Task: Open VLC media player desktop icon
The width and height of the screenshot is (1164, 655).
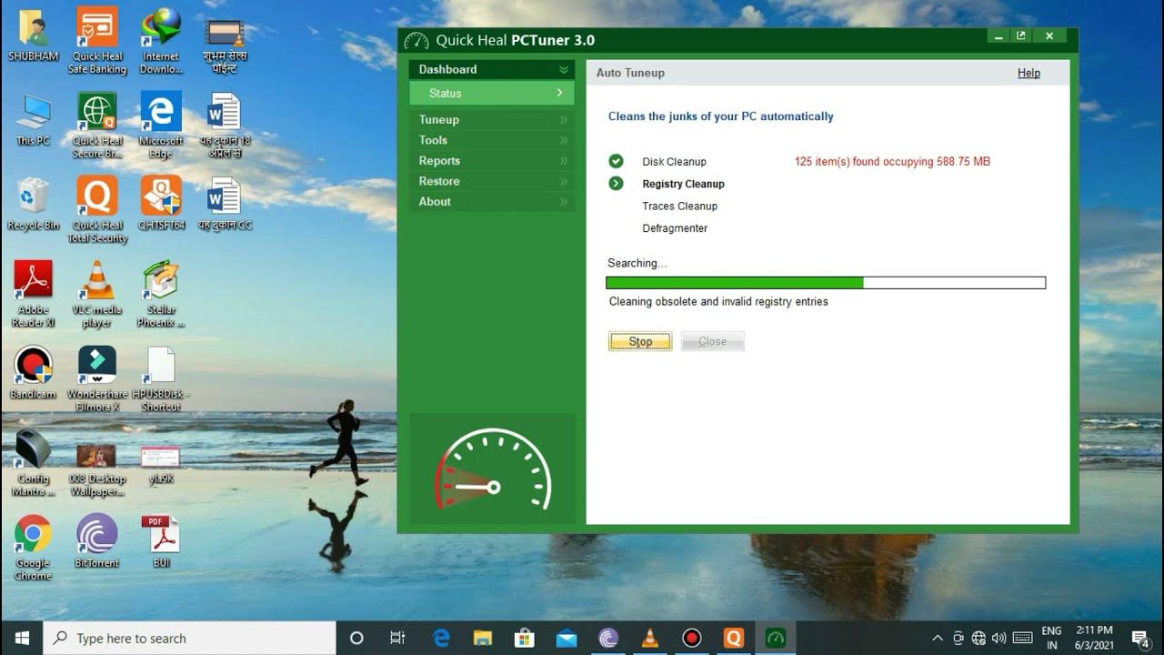Action: pos(97,294)
